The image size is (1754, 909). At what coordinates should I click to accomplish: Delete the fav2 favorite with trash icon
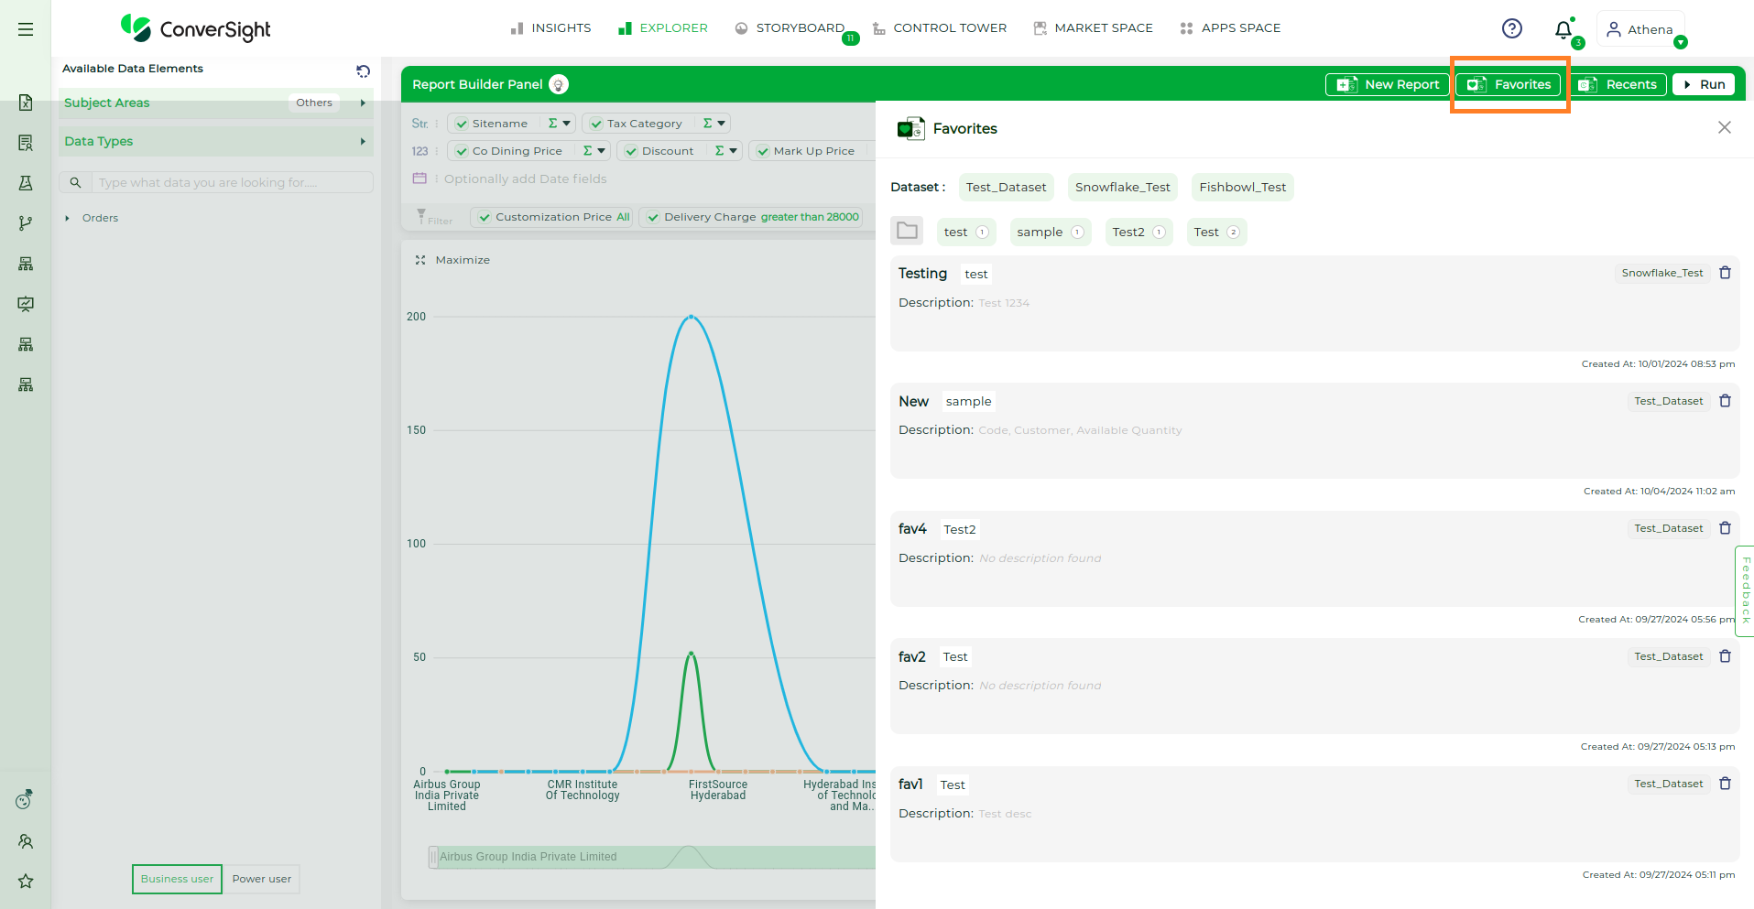(x=1726, y=656)
